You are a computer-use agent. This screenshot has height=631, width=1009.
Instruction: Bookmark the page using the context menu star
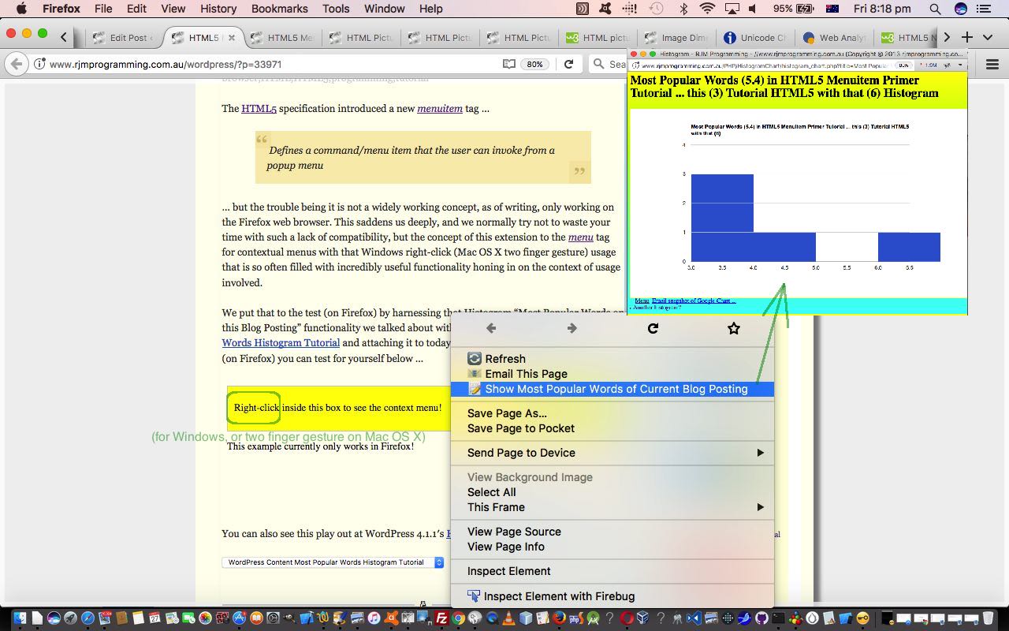click(734, 328)
